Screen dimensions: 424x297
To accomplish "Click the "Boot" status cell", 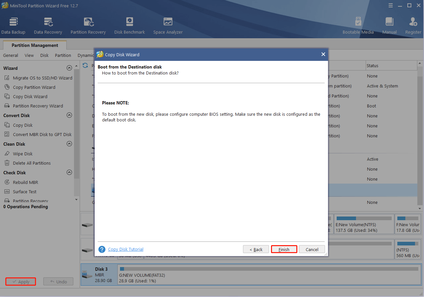I will (371, 106).
